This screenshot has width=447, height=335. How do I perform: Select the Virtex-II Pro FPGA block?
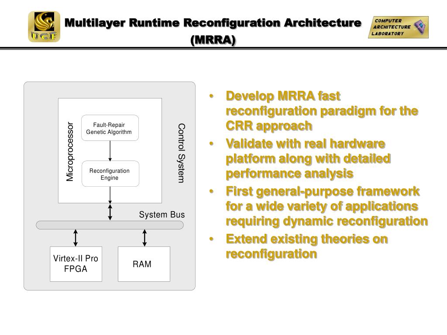point(76,264)
